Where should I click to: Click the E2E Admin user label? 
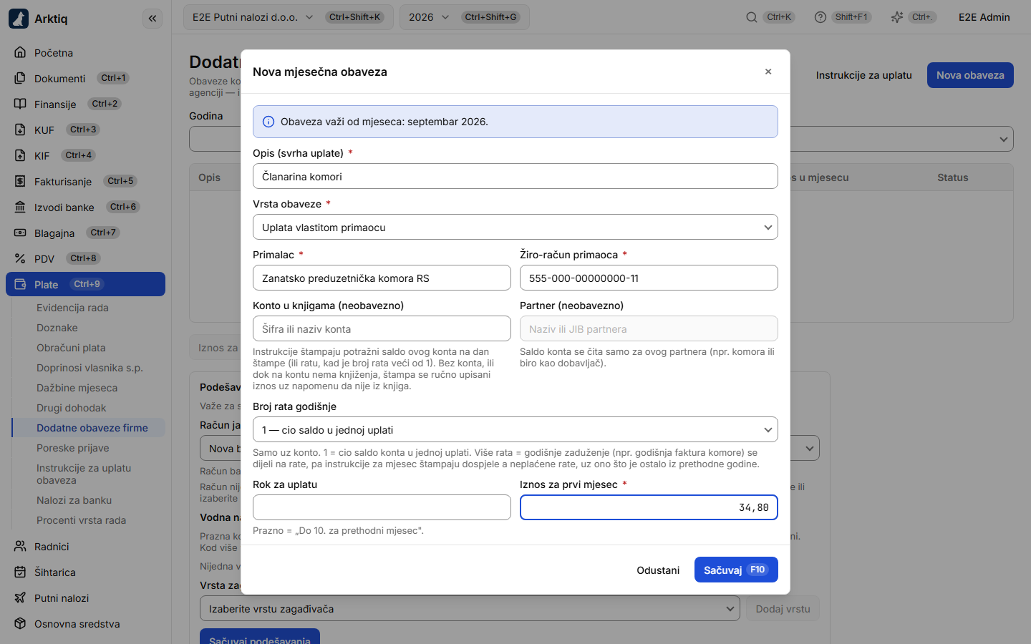tap(984, 17)
